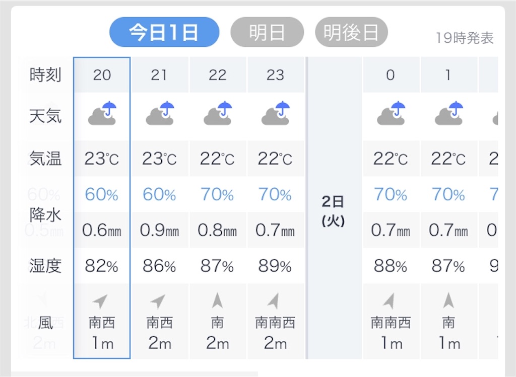Click the weather icon at 1:00
516x377 pixels.
tap(448, 113)
